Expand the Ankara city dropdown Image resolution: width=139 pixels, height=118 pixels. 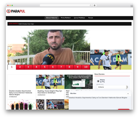(112, 87)
